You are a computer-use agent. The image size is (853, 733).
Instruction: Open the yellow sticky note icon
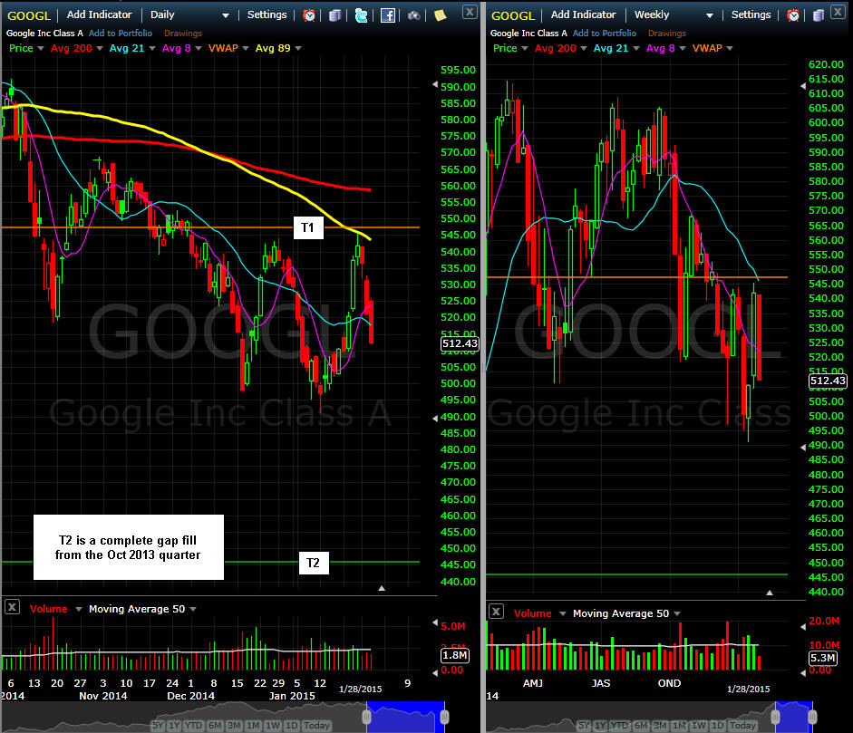(441, 15)
